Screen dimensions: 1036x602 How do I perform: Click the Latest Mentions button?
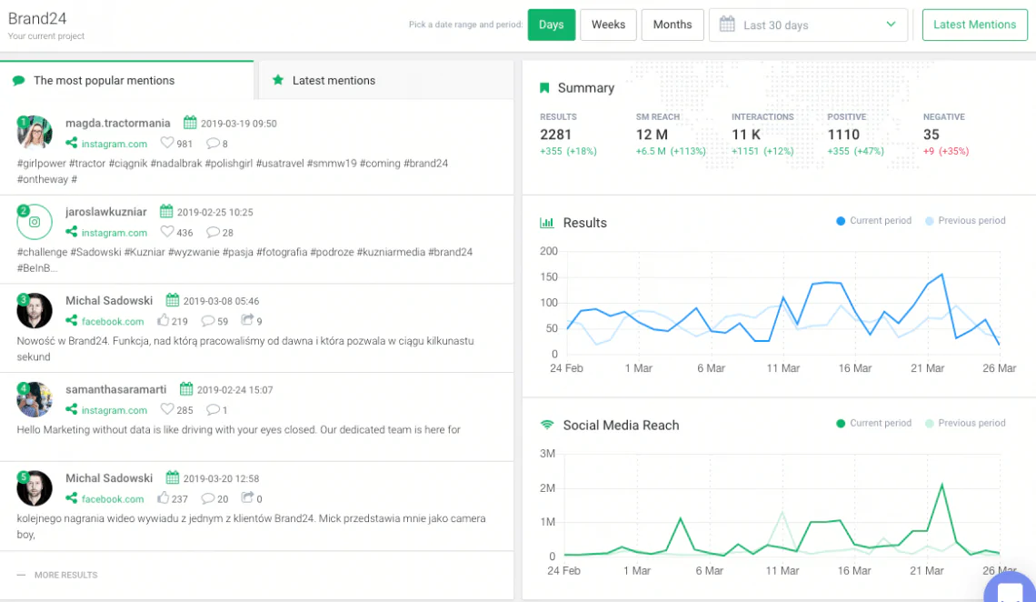(x=974, y=25)
